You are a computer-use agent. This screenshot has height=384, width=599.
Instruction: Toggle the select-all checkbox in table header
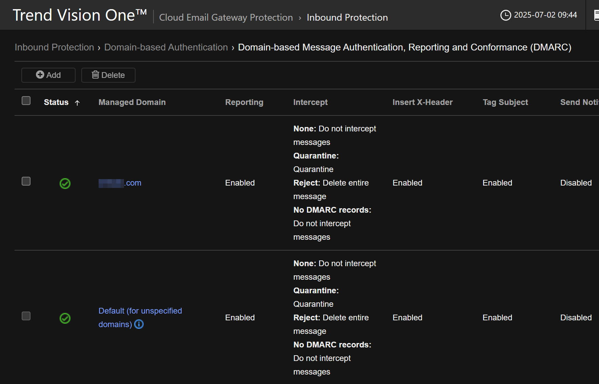coord(26,101)
